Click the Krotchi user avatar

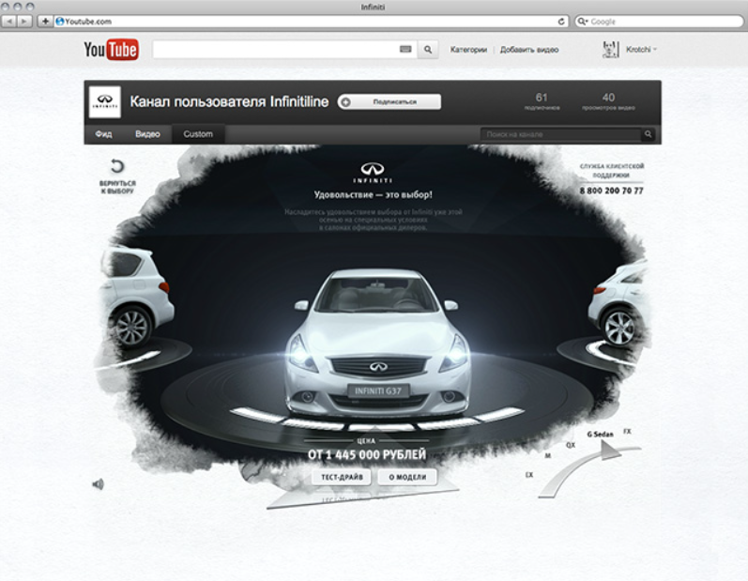[x=611, y=49]
